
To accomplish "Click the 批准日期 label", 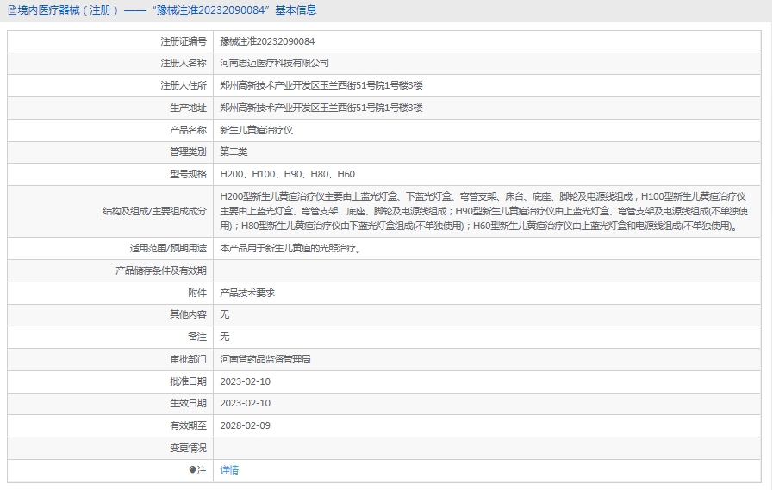I will tap(188, 381).
